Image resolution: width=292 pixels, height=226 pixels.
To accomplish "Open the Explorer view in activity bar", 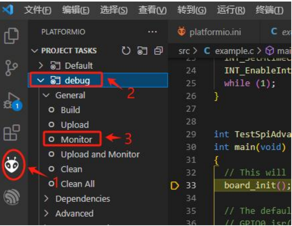I will (x=12, y=36).
